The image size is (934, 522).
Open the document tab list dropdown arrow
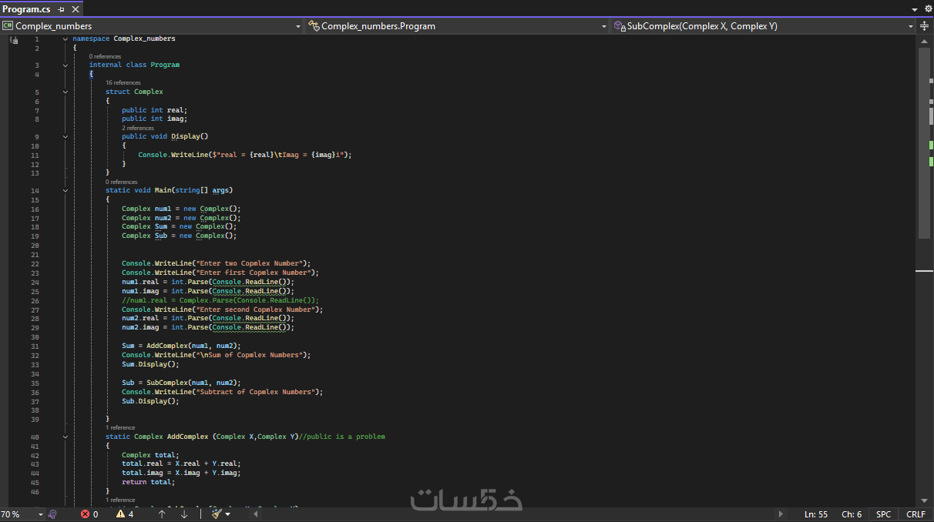point(914,8)
